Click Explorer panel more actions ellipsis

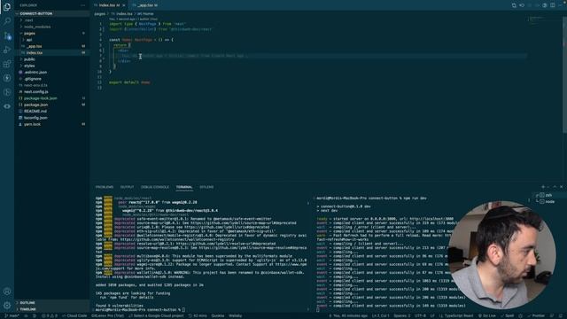82,5
